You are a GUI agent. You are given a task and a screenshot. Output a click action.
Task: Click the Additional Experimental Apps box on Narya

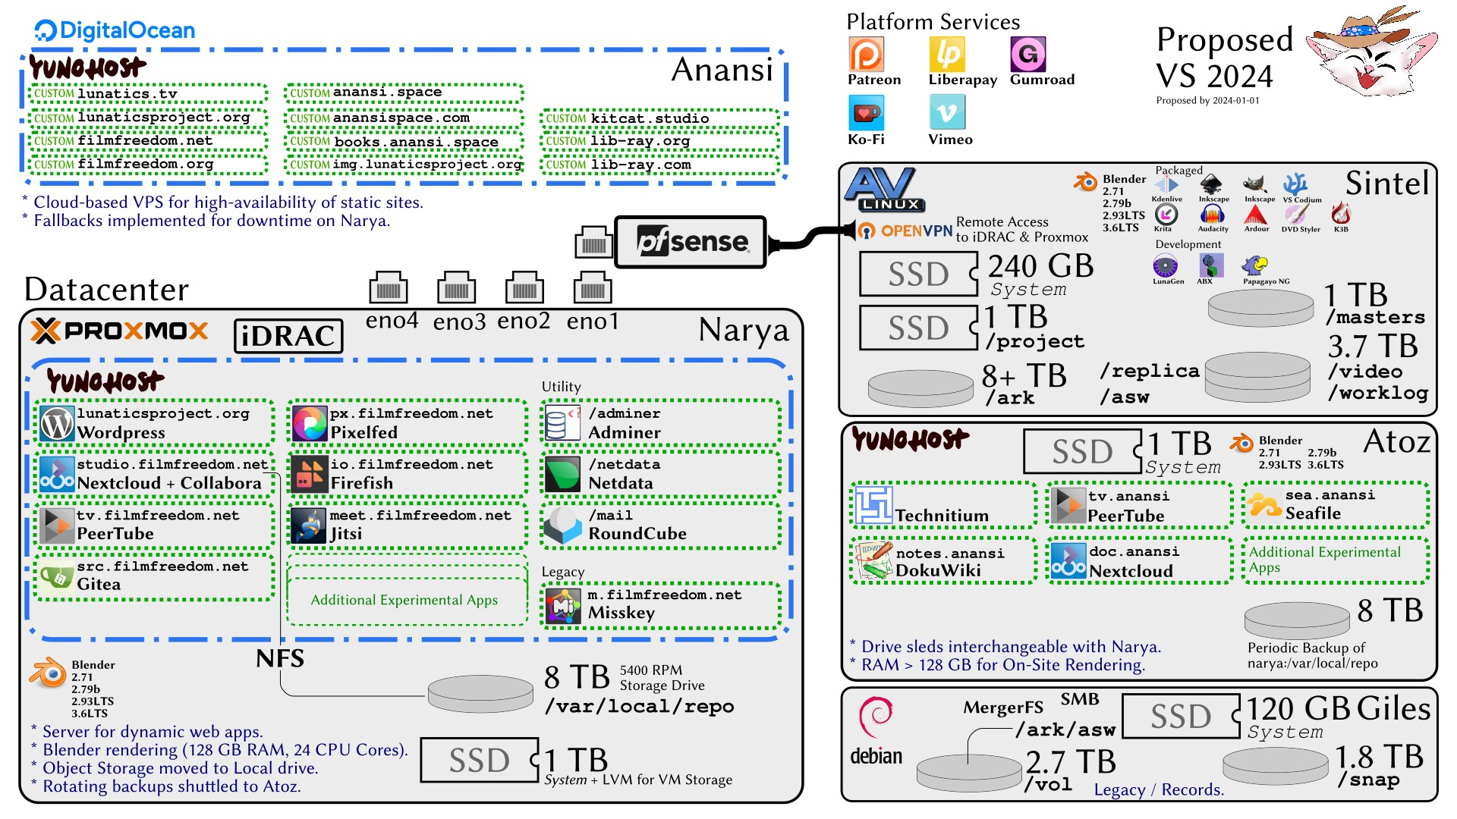(x=406, y=600)
